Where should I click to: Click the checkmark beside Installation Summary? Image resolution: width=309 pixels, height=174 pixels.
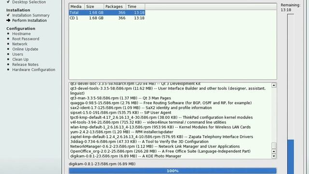[x=8, y=15]
